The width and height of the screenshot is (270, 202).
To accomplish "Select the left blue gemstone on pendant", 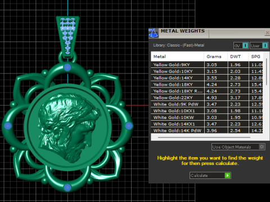I will pos(8,126).
